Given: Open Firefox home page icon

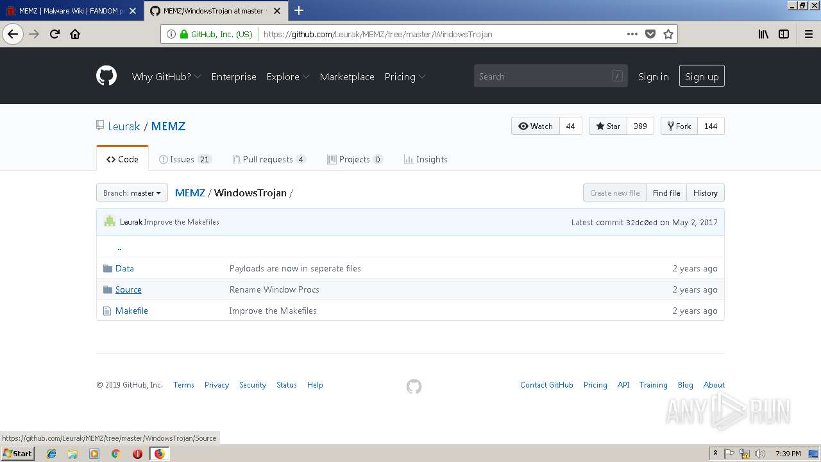Looking at the screenshot, I should (75, 34).
